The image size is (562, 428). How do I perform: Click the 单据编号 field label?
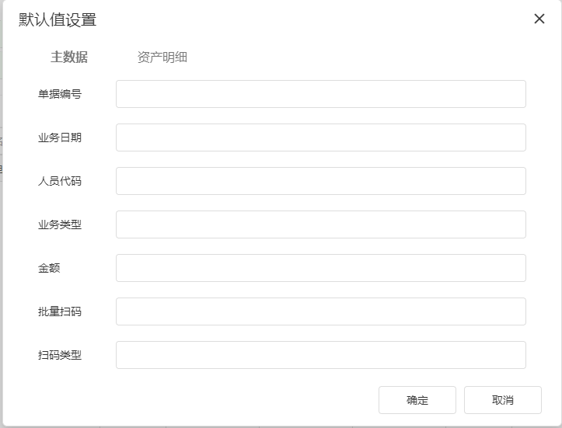point(60,94)
